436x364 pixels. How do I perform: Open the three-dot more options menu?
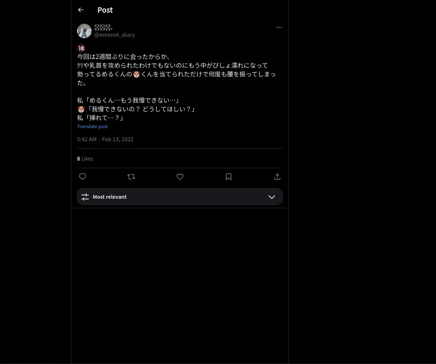pos(279,27)
